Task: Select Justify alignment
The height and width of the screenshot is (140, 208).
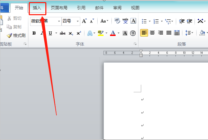Action: (169, 33)
